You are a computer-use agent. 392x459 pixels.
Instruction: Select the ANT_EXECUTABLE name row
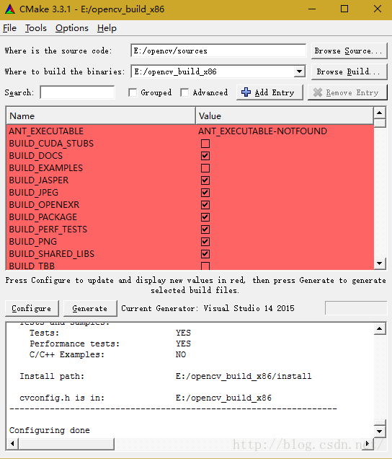pos(46,131)
